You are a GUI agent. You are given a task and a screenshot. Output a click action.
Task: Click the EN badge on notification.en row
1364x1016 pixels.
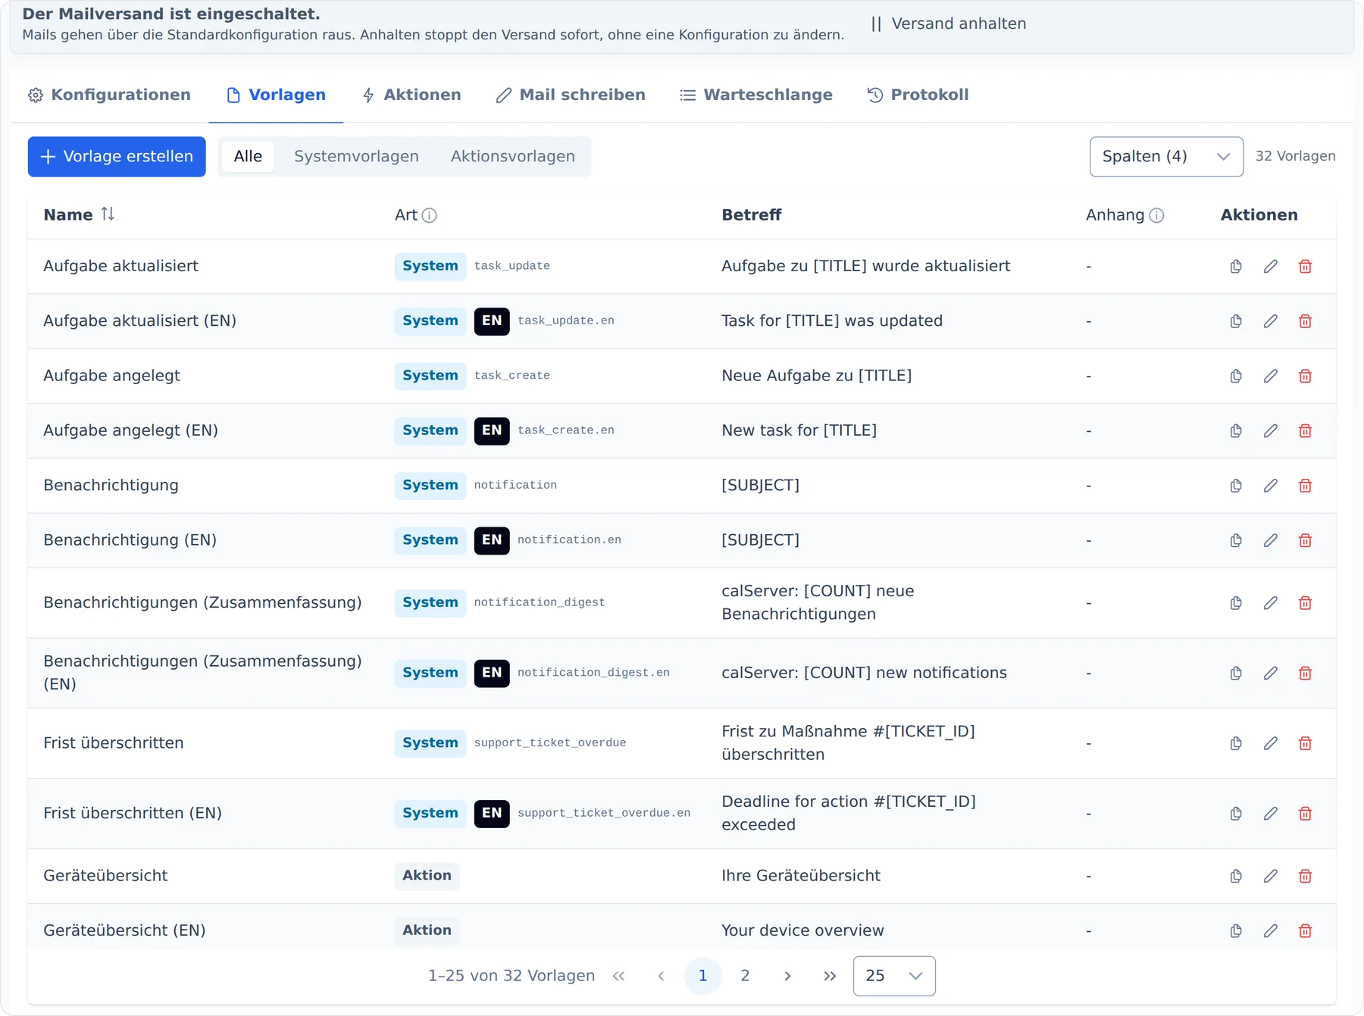pyautogui.click(x=492, y=540)
